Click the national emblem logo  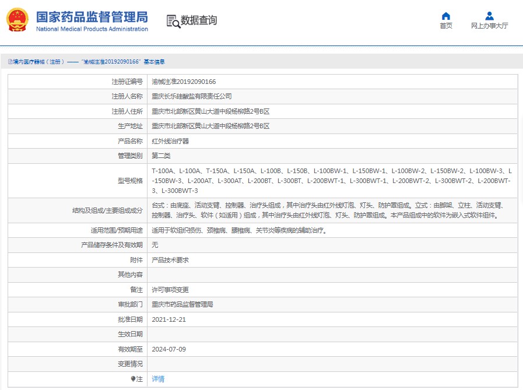pyautogui.click(x=17, y=20)
